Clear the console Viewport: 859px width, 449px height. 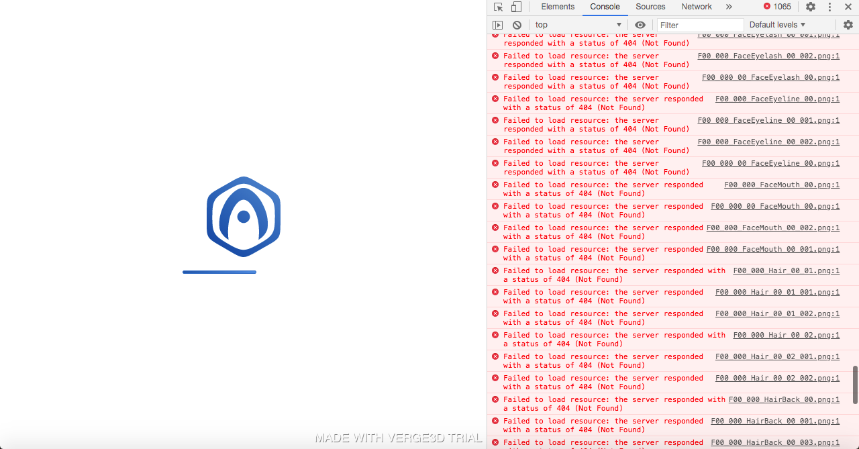coord(517,25)
